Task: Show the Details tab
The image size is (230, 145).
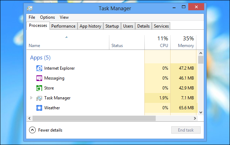Action: click(x=143, y=26)
